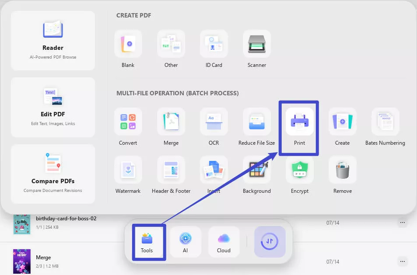Screen dimensions: 417x275
Task: Open more options for Merge file
Action: [x=403, y=261]
